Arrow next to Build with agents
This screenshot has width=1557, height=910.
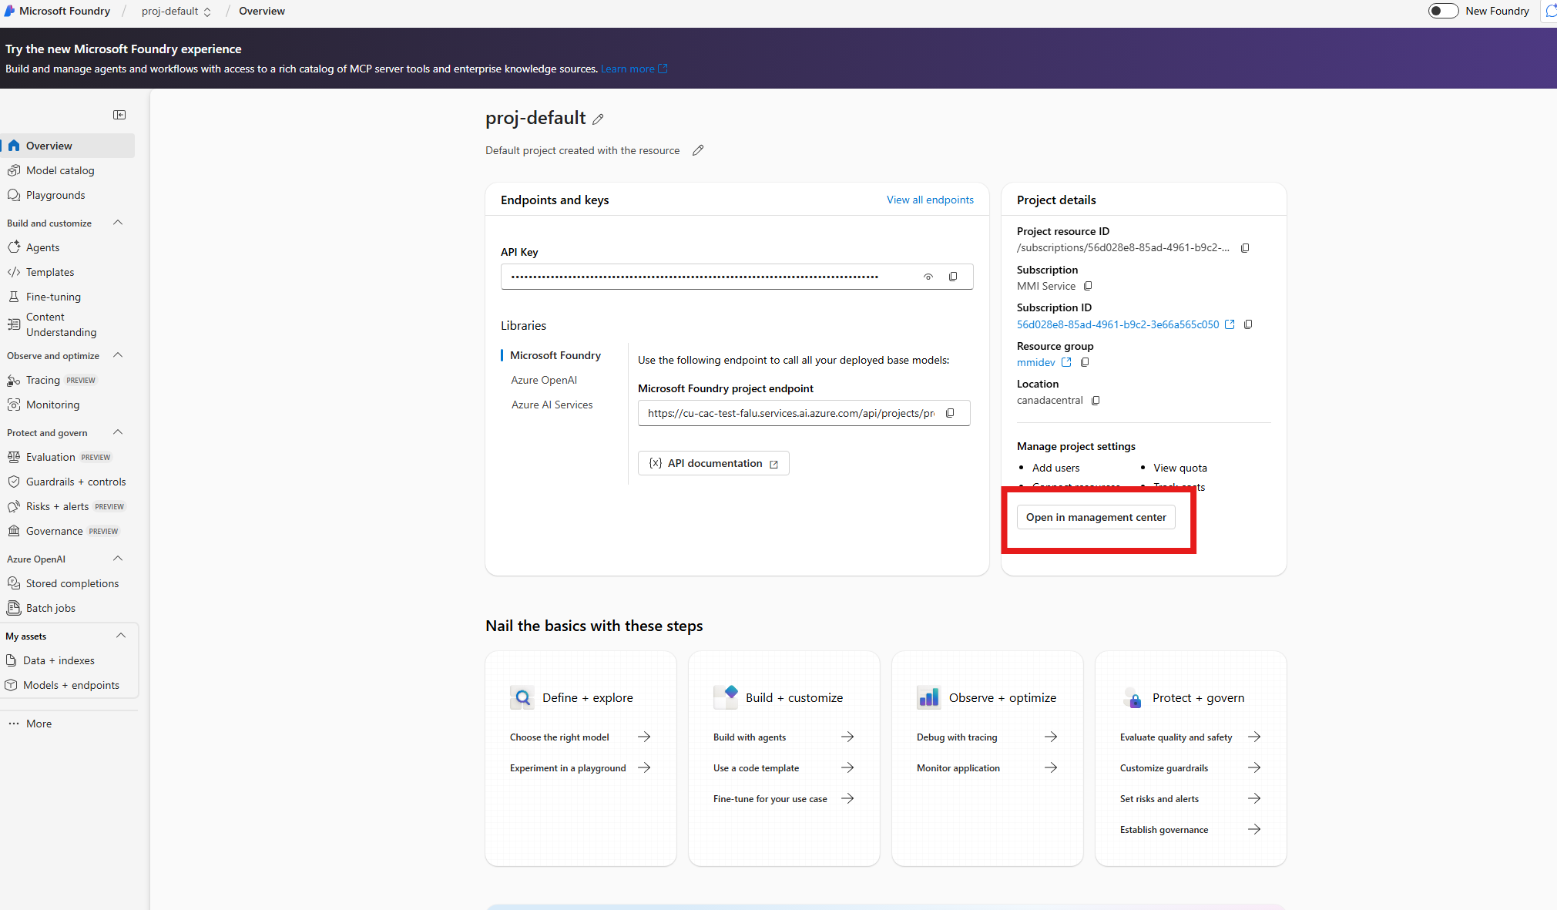[x=847, y=737]
